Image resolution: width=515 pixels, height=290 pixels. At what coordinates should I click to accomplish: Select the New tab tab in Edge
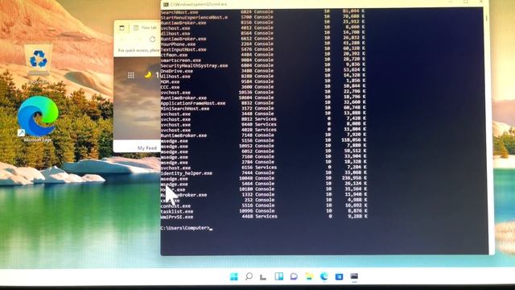coord(146,28)
